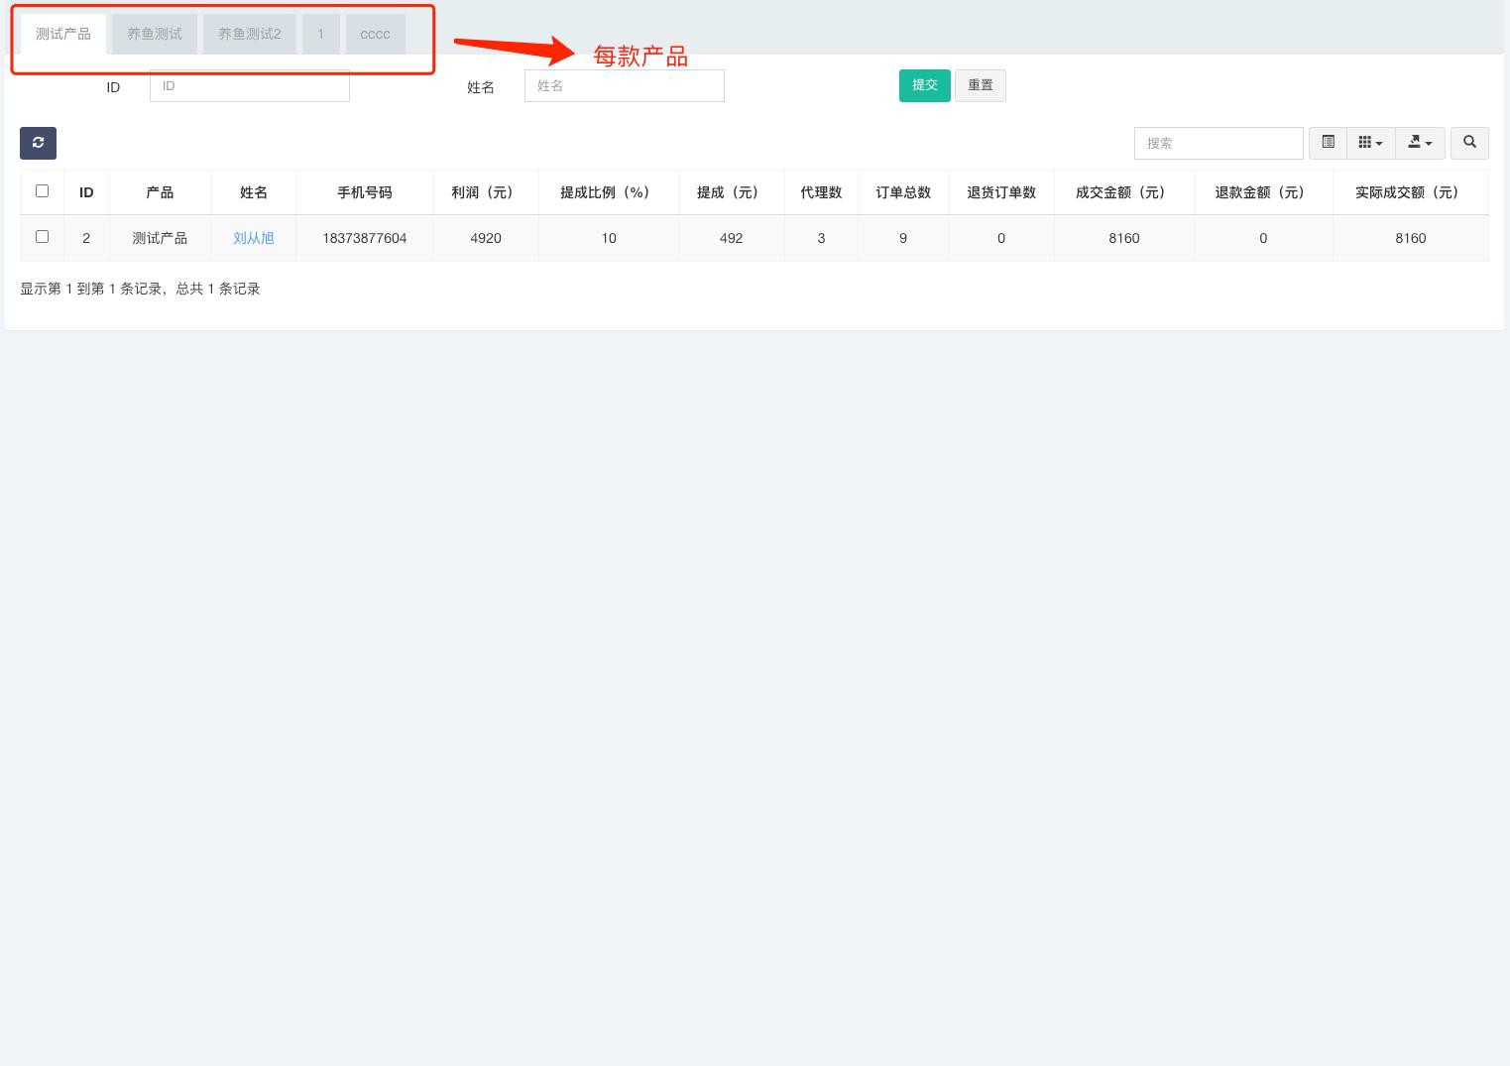Click the 退货订单数 column header

[x=1001, y=192]
